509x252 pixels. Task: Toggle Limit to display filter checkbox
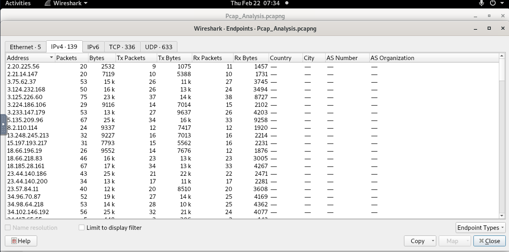82,228
